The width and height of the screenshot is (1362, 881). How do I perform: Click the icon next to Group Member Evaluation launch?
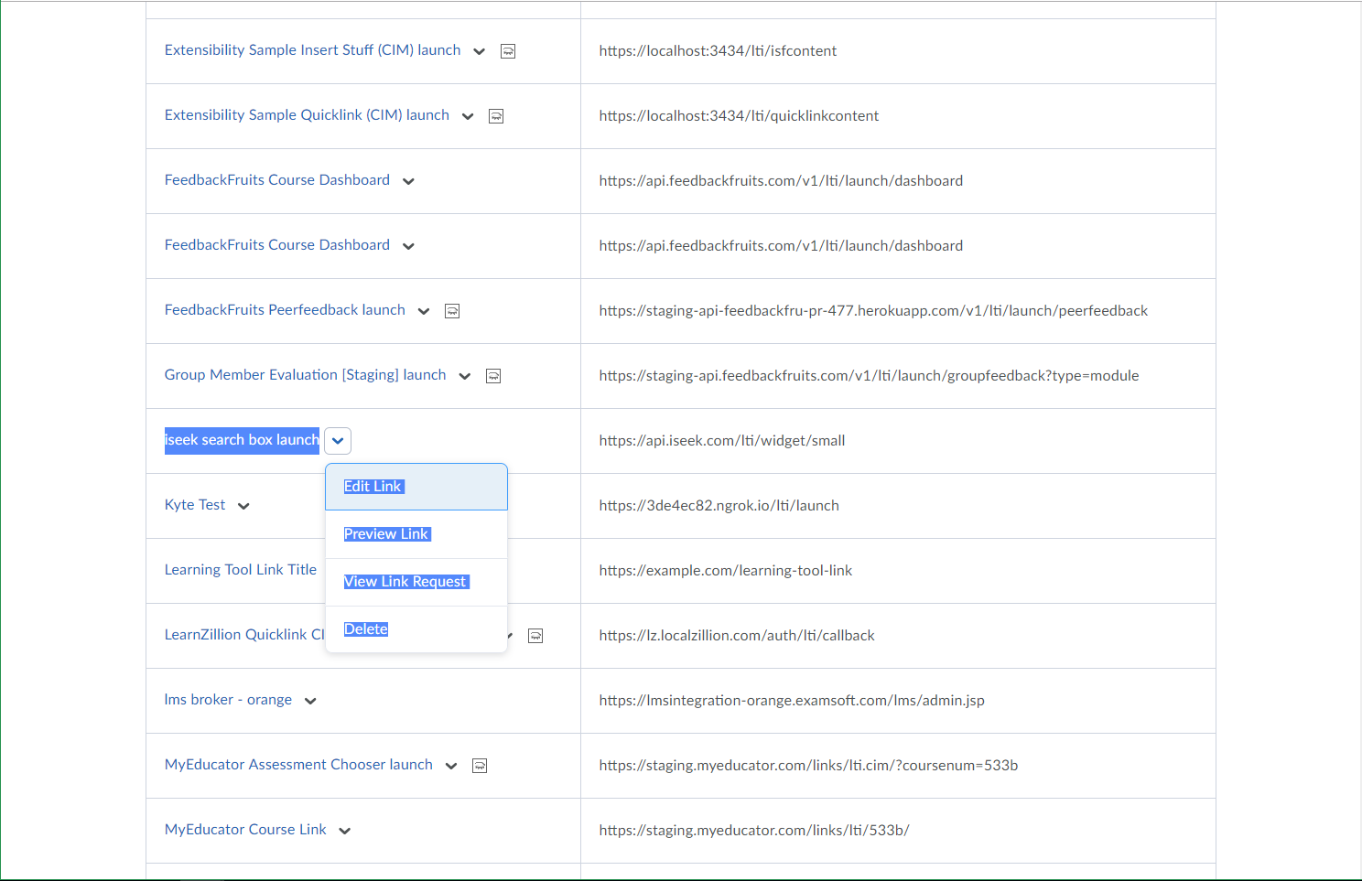493,376
